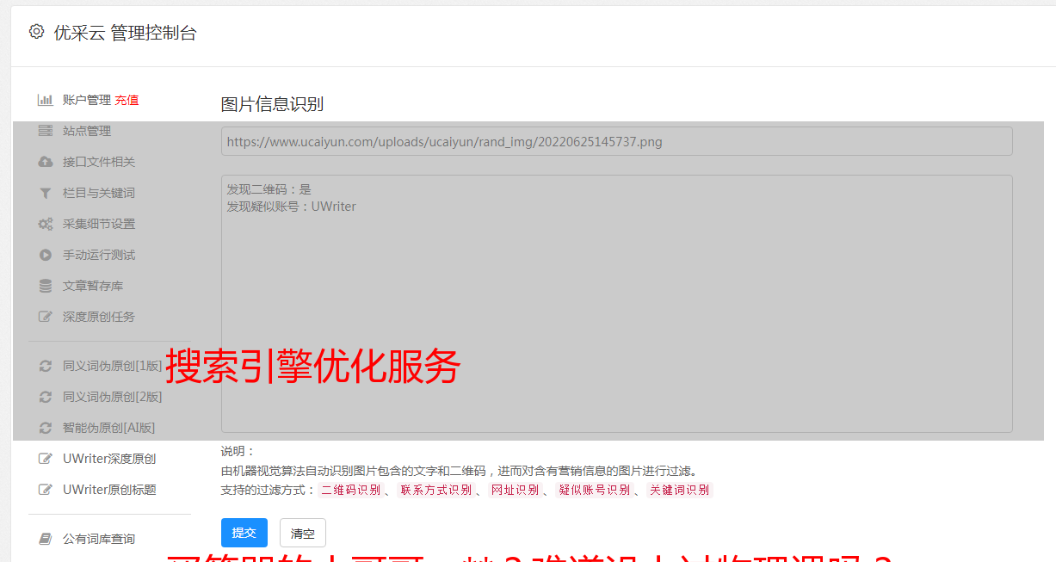Click the blue 提交 button
The image size is (1056, 562).
tap(244, 533)
